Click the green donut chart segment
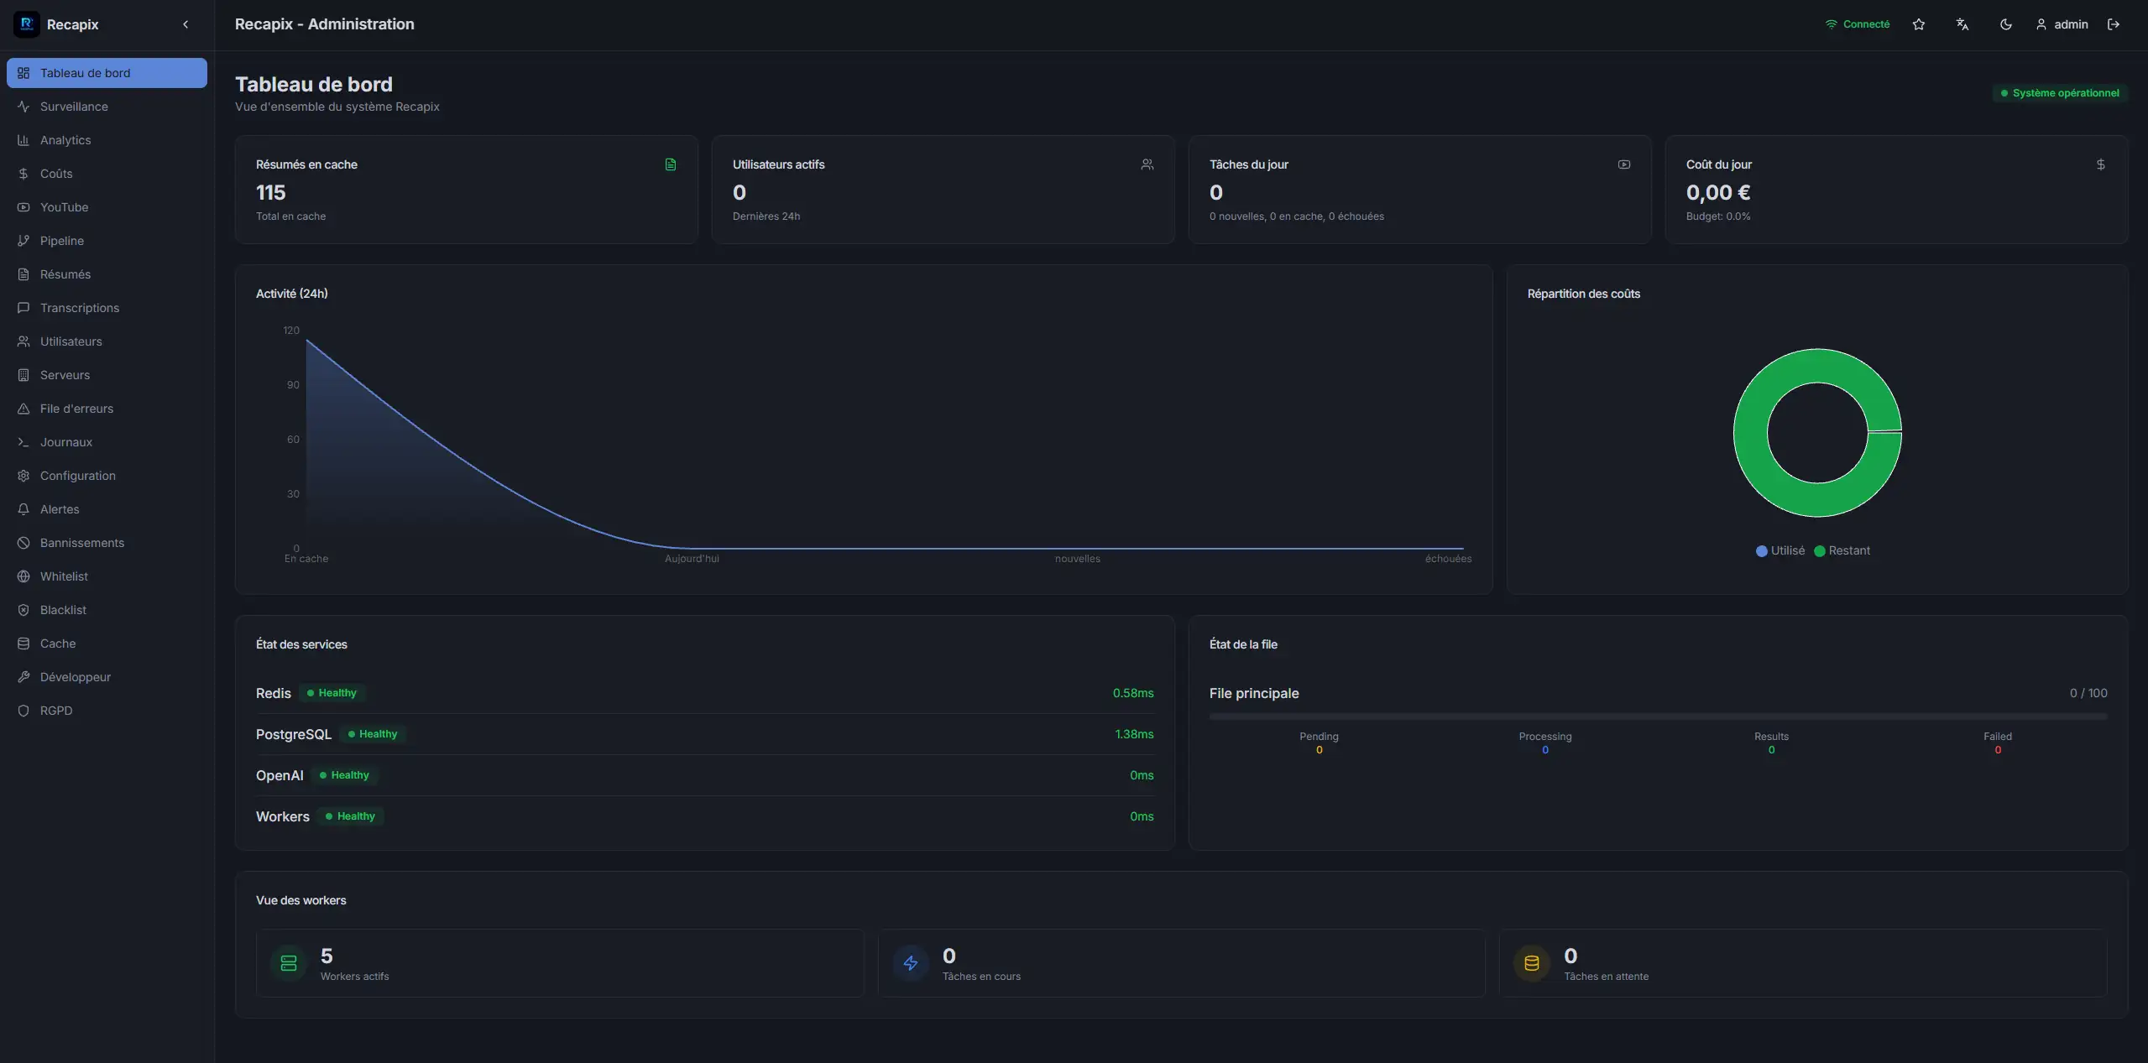 coord(1750,433)
